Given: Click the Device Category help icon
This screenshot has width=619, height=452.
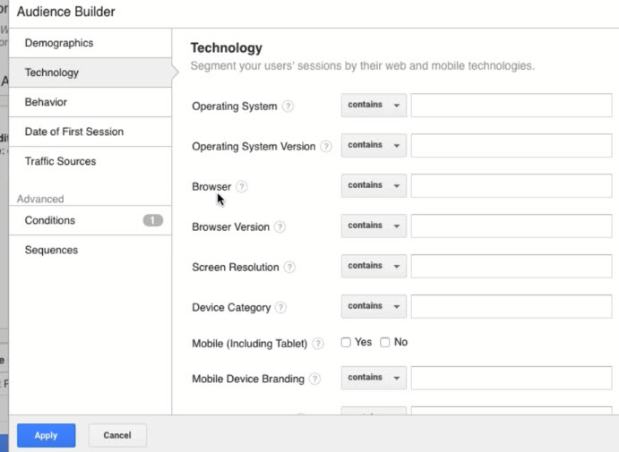Looking at the screenshot, I should (281, 308).
